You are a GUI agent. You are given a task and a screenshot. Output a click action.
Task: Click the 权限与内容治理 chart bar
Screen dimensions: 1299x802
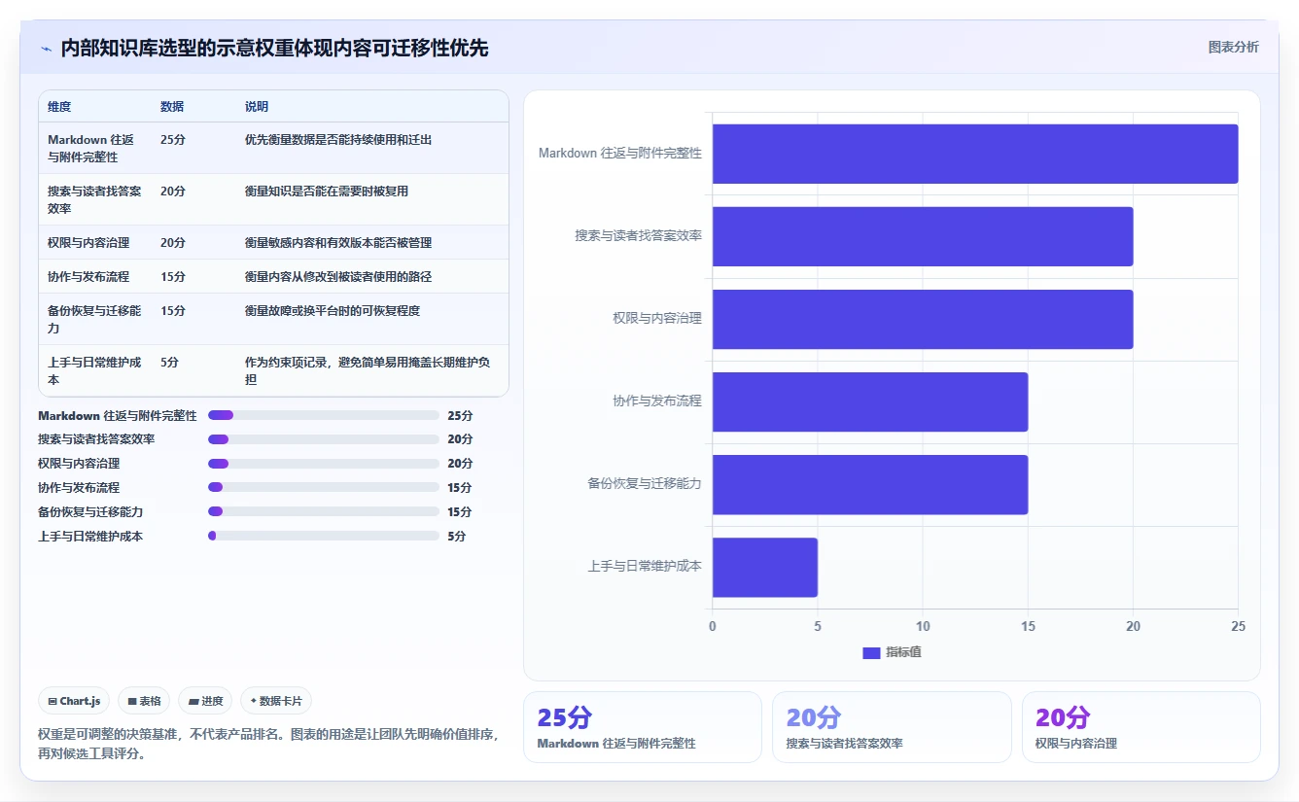(923, 319)
